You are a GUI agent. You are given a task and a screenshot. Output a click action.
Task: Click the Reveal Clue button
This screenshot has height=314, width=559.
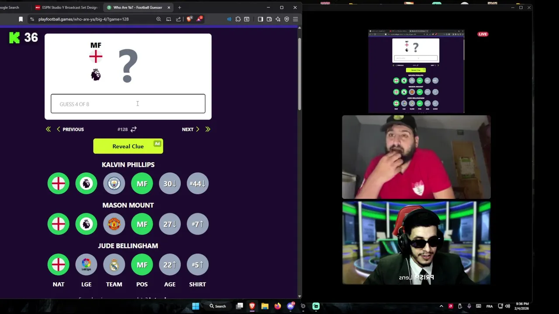point(128,146)
